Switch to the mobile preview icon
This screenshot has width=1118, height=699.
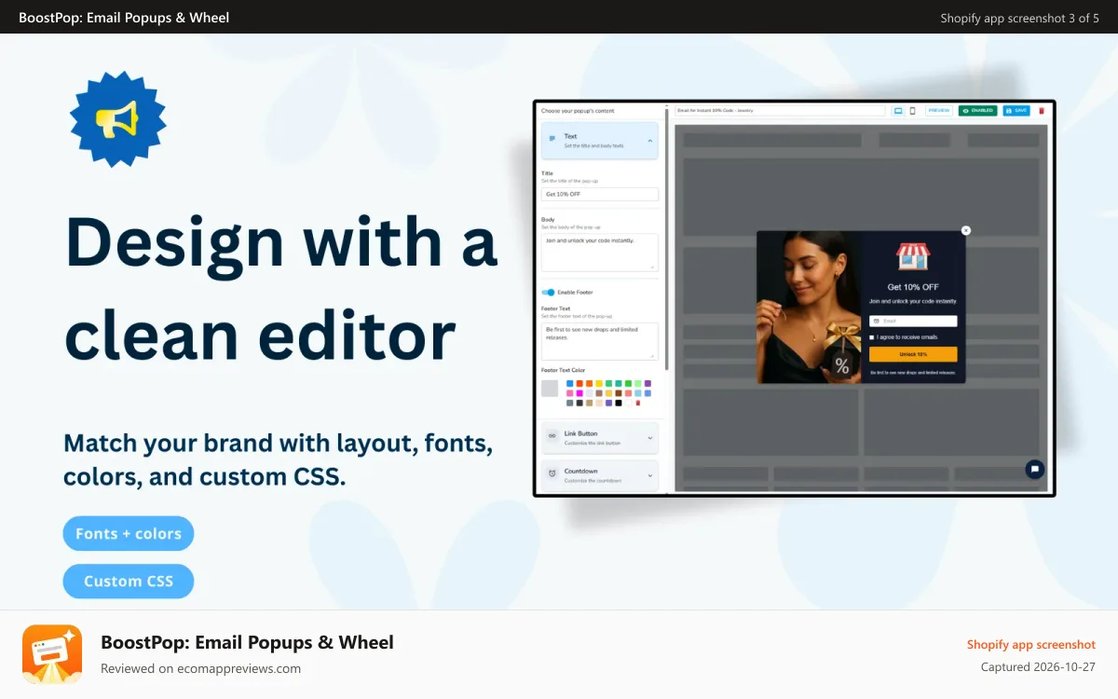[x=912, y=110]
